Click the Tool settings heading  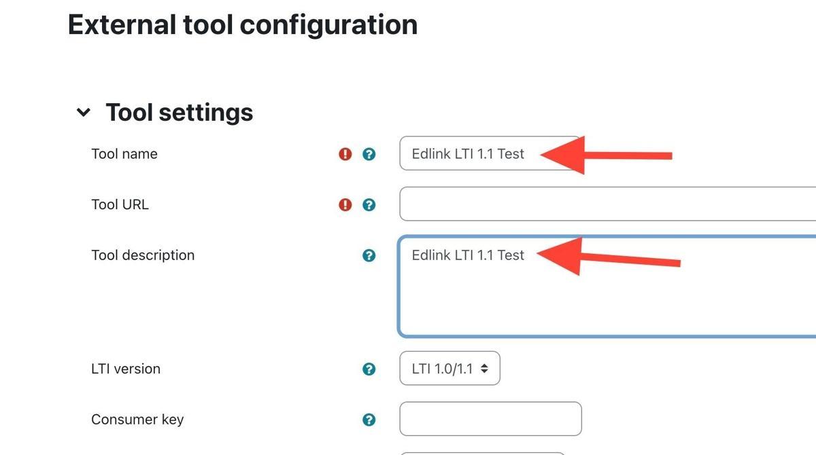point(179,112)
